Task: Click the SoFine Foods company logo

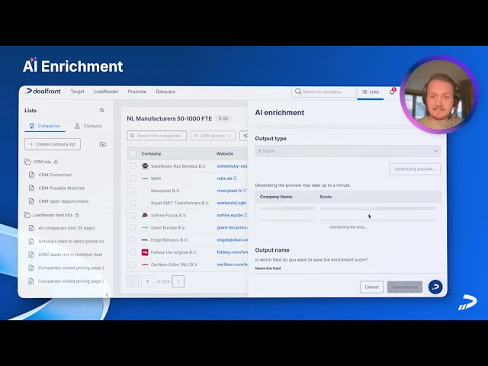Action: click(145, 215)
